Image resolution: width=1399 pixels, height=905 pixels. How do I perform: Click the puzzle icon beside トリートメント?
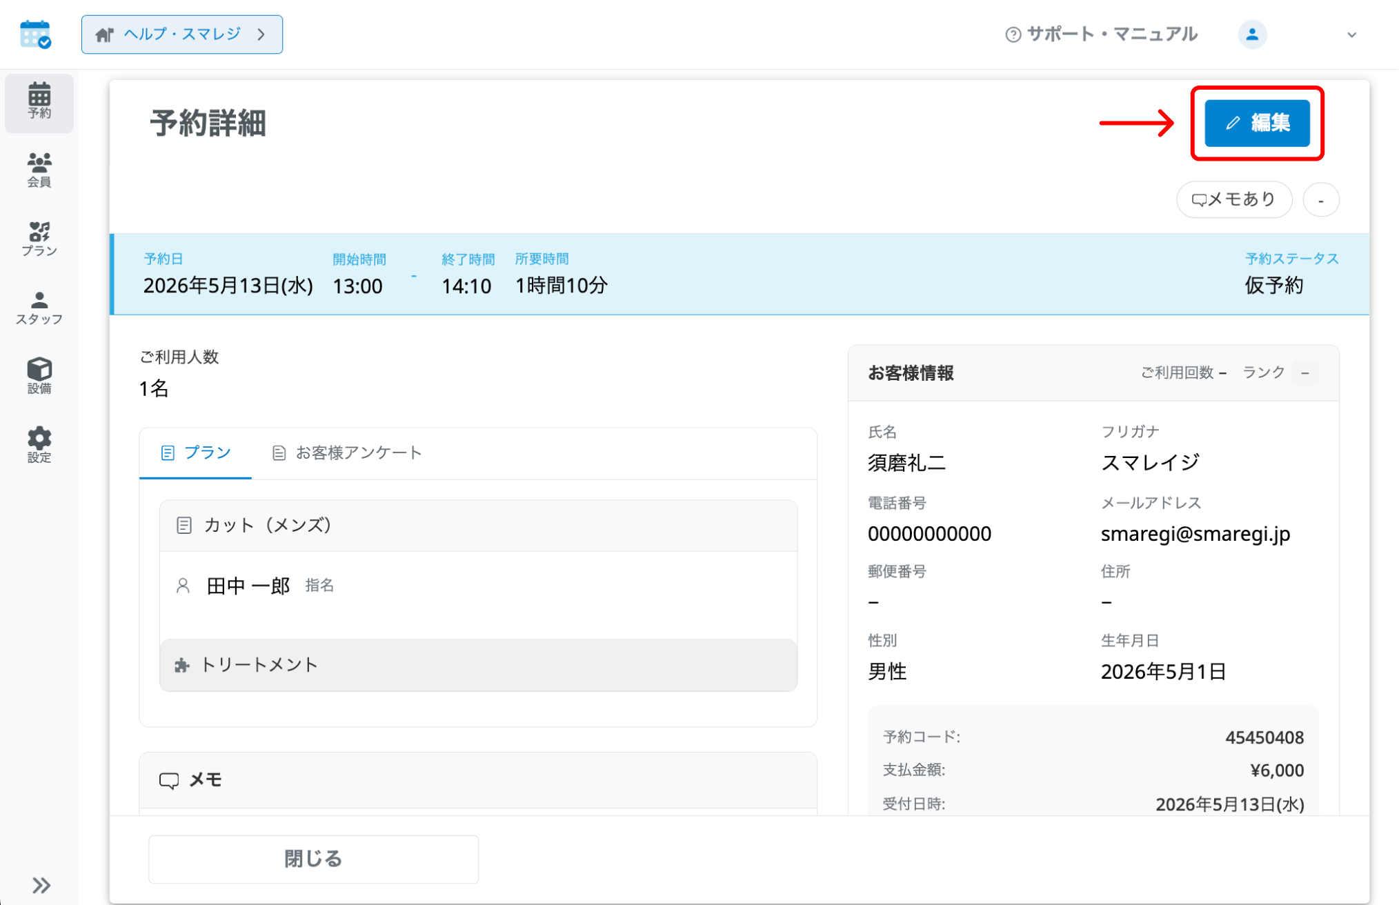pos(182,665)
